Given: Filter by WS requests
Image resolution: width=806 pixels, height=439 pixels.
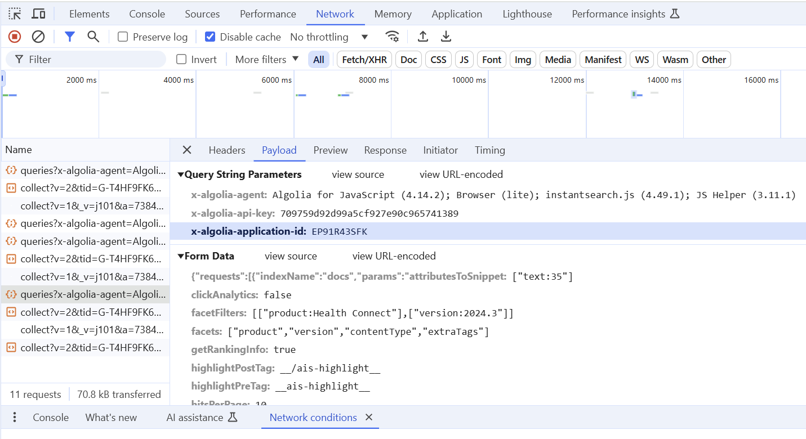Looking at the screenshot, I should click(642, 60).
